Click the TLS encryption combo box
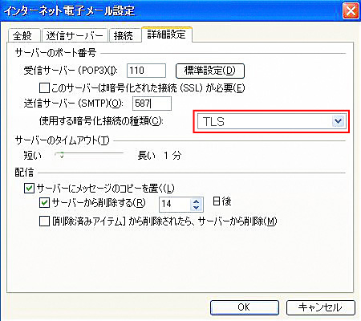 pyautogui.click(x=271, y=121)
